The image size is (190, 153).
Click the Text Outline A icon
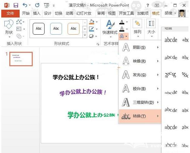[x=122, y=29]
